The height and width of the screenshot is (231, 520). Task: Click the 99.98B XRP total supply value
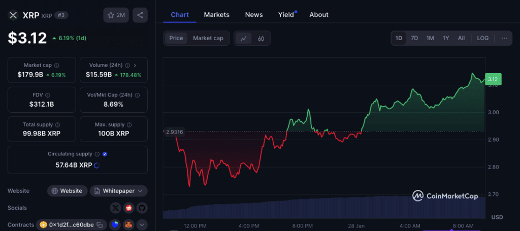(x=42, y=134)
